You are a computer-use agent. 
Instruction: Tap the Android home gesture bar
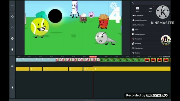pyautogui.click(x=90, y=100)
